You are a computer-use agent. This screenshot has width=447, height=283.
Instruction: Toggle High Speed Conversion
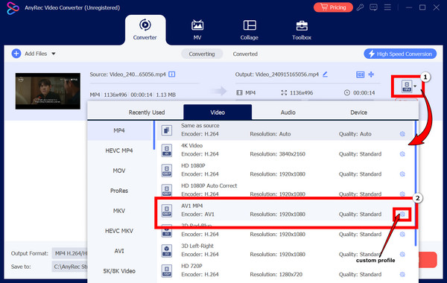pos(400,54)
